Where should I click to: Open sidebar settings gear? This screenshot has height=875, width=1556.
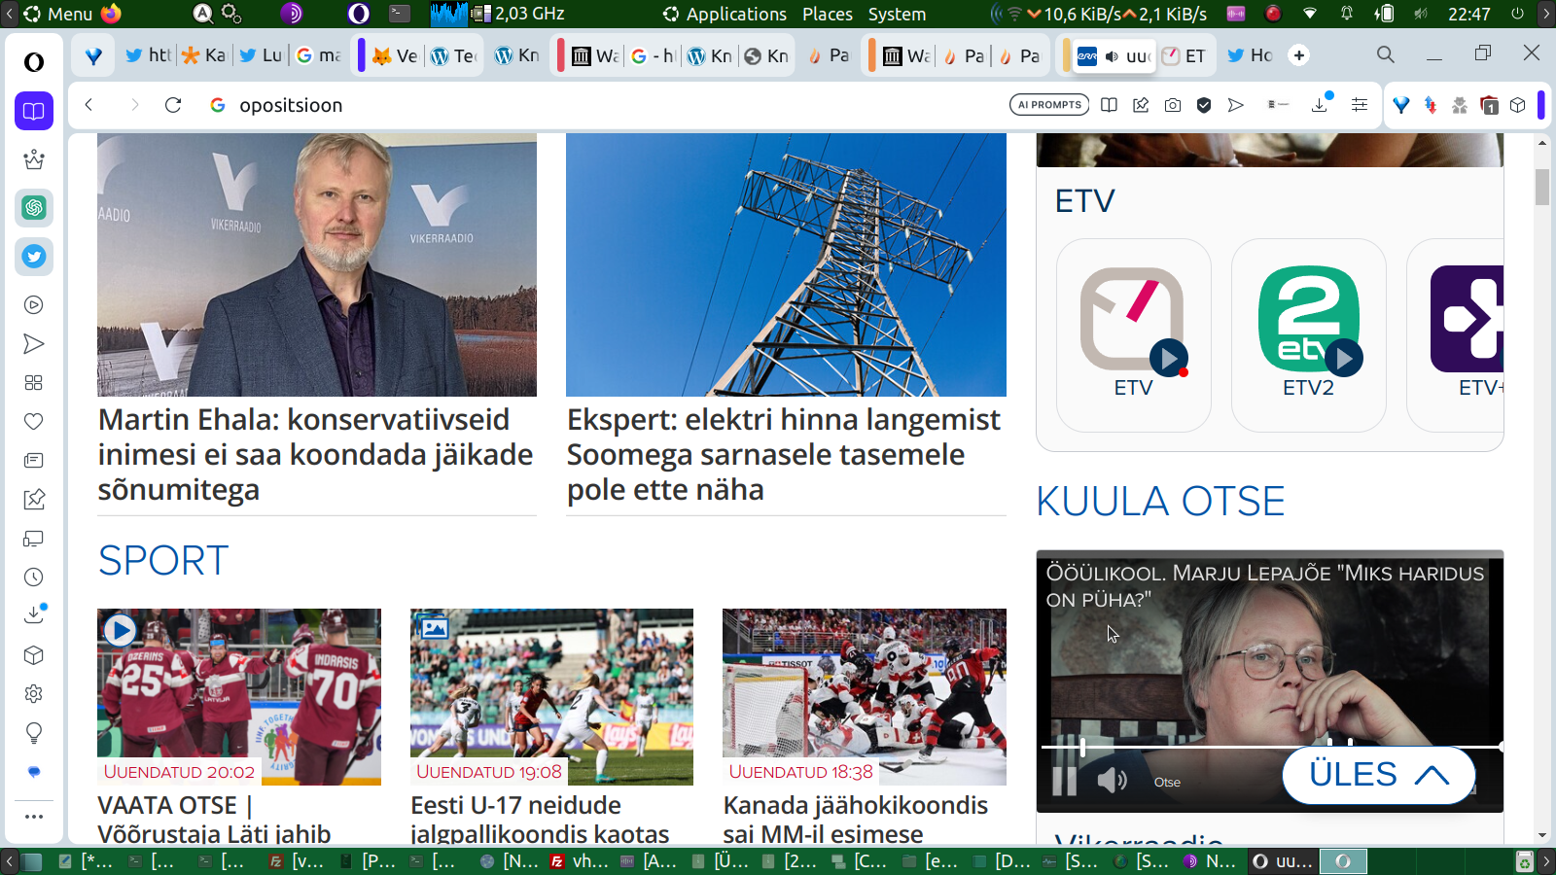(x=34, y=694)
